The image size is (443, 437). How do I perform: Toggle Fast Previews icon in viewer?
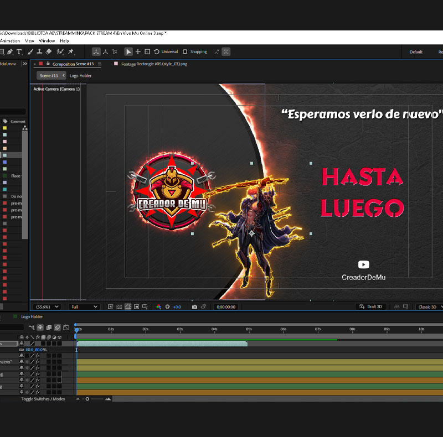click(110, 307)
